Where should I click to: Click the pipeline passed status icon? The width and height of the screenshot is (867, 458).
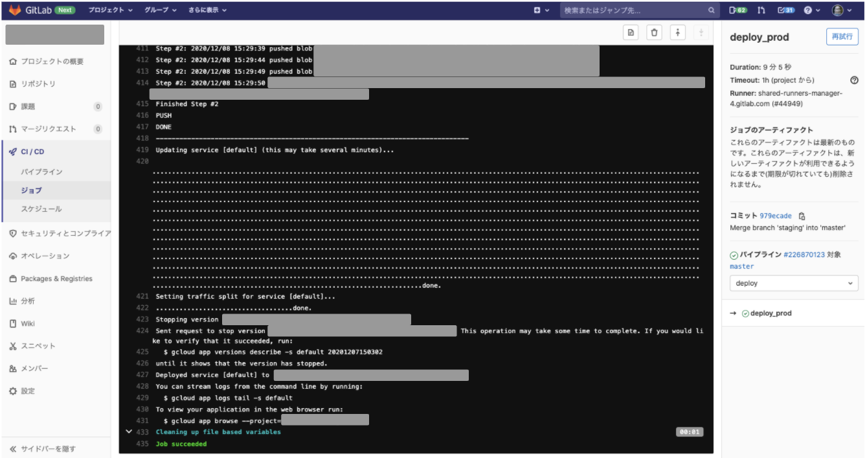coord(734,255)
